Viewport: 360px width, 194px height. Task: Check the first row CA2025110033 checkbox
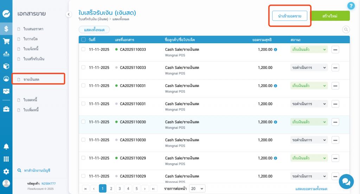(83, 50)
